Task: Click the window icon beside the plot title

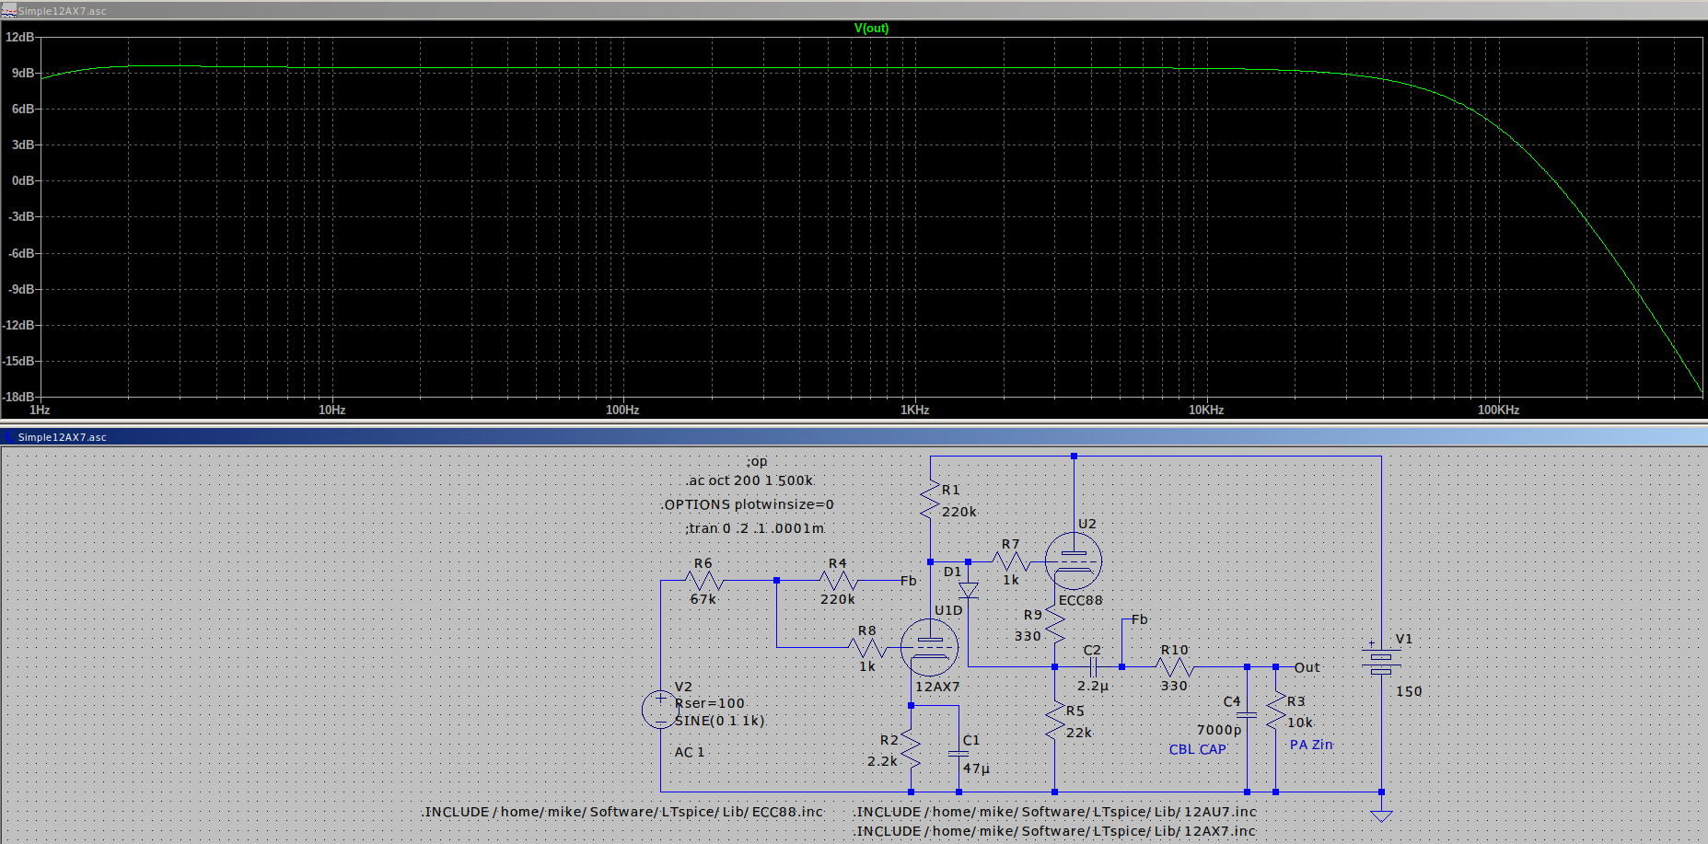Action: coord(9,11)
